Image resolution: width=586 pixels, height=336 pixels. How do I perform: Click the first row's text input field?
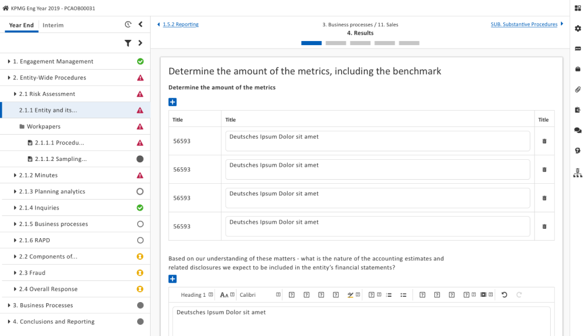coord(377,141)
